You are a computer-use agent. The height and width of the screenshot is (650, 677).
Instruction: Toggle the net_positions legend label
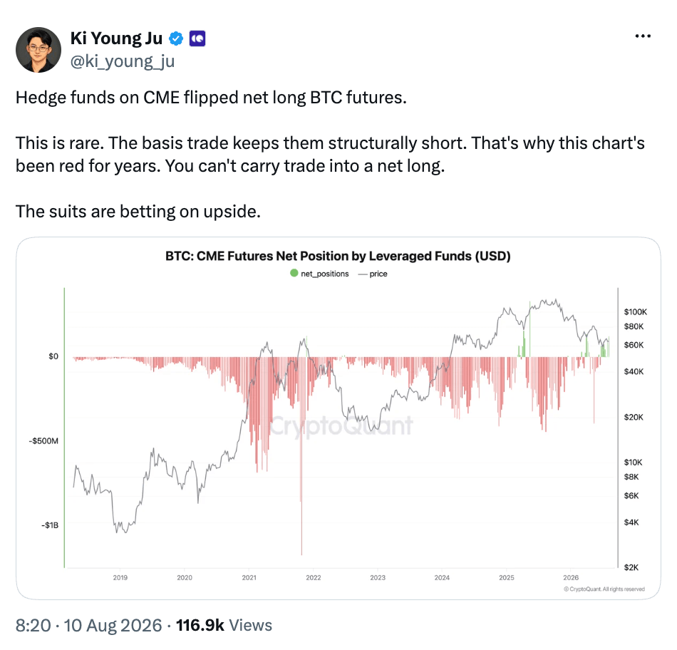tap(325, 274)
